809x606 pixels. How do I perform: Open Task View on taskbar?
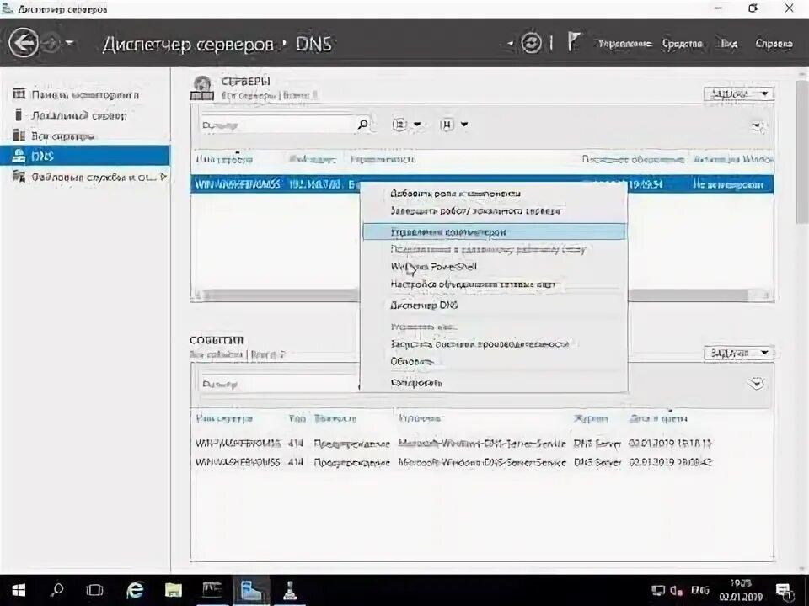point(94,590)
